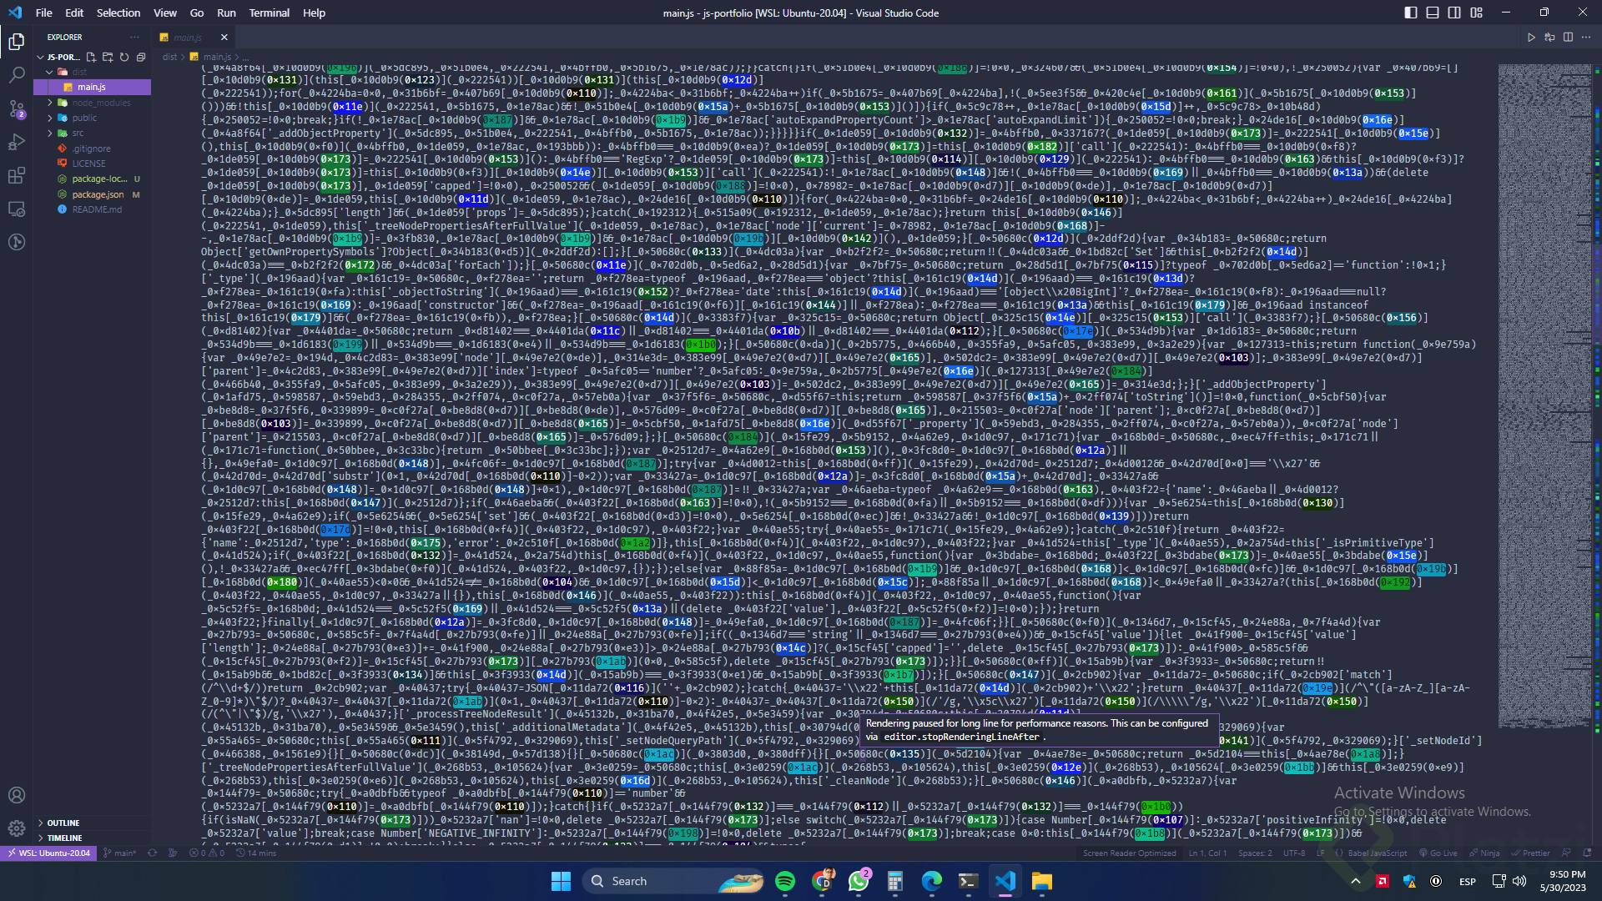The image size is (1602, 901).
Task: Toggle secondary side bar layout button
Action: click(x=1454, y=13)
